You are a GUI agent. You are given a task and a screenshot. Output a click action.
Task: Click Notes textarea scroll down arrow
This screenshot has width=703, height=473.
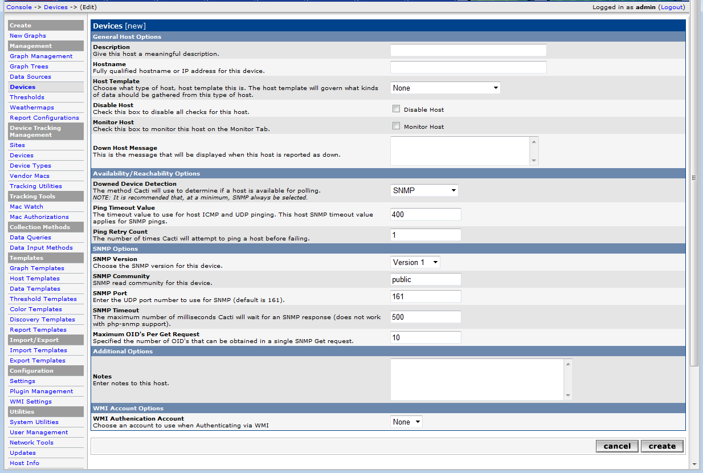click(567, 395)
